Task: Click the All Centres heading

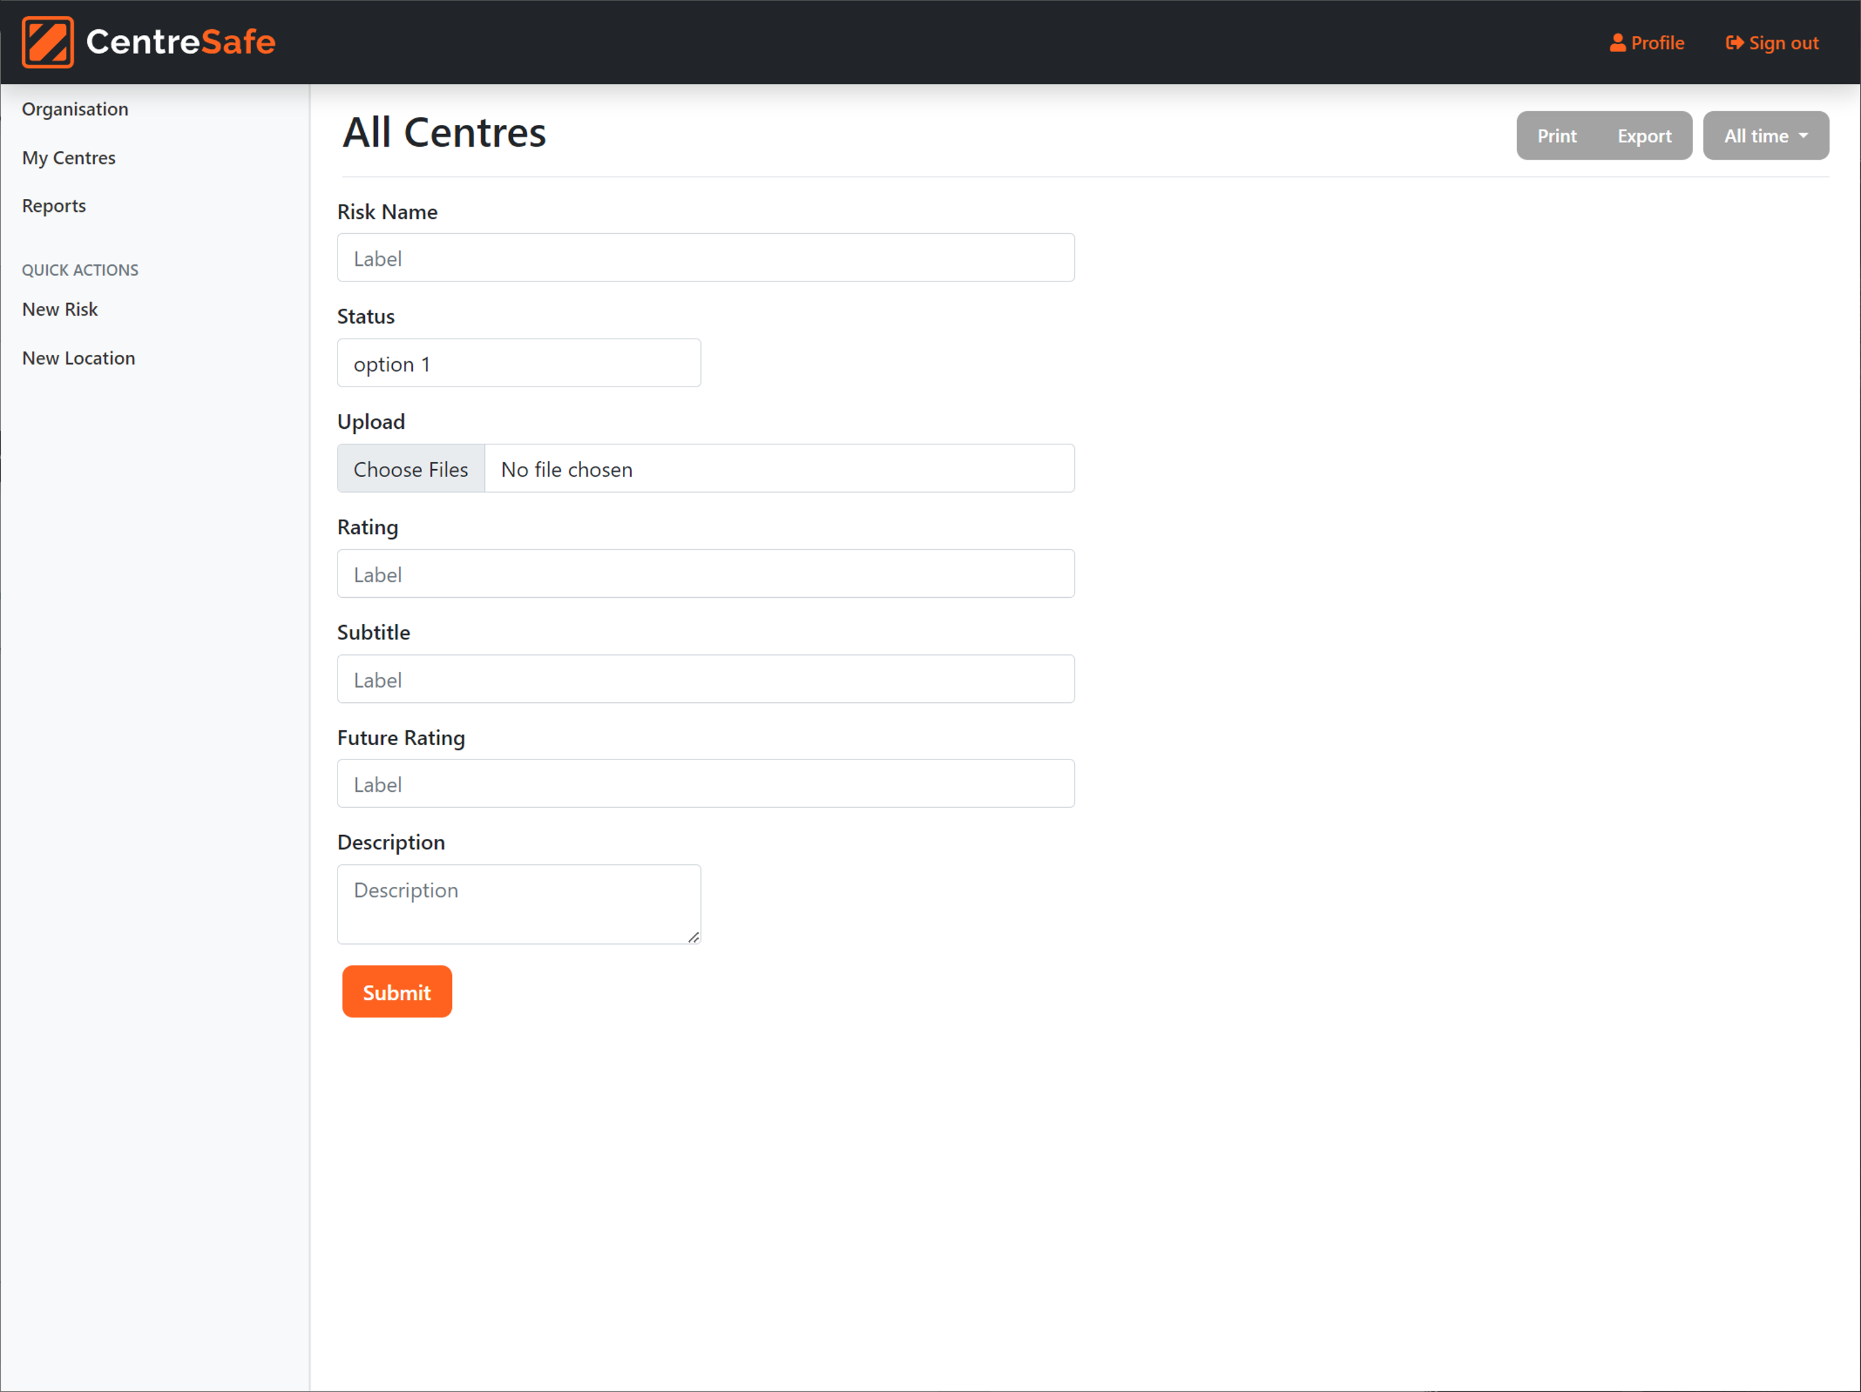Action: pos(444,133)
